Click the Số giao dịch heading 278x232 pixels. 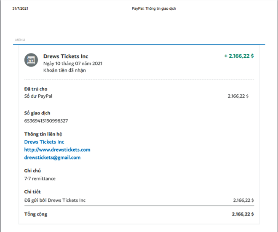(37, 113)
